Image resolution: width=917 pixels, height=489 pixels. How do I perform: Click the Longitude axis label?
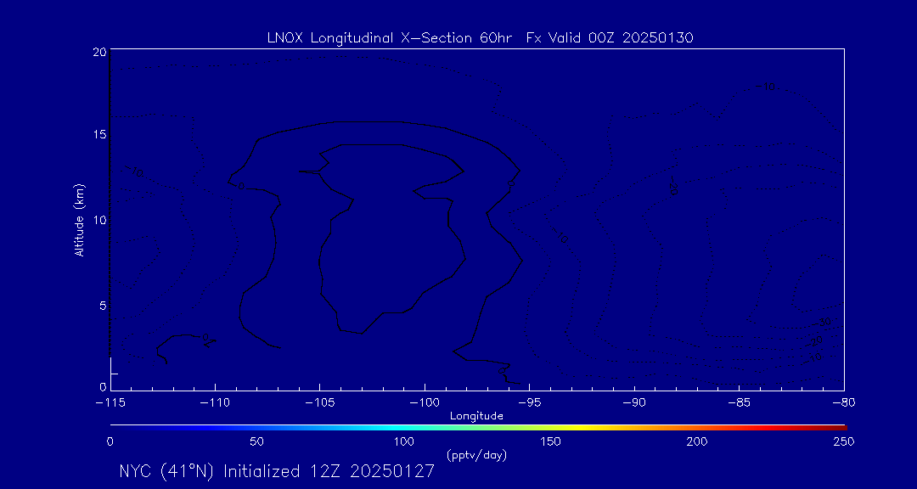pos(476,416)
